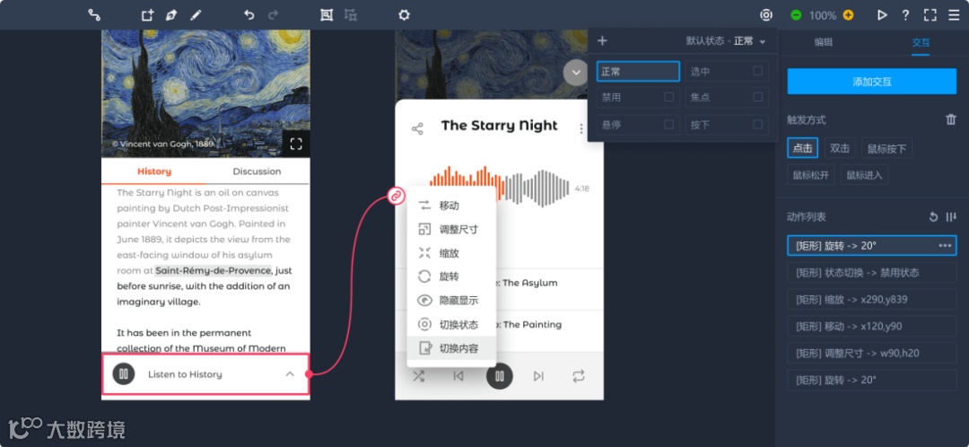Open the hamburger menu at top right

point(954,15)
